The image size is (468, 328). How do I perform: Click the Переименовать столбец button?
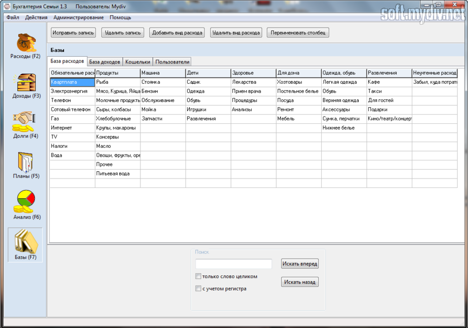pyautogui.click(x=298, y=33)
